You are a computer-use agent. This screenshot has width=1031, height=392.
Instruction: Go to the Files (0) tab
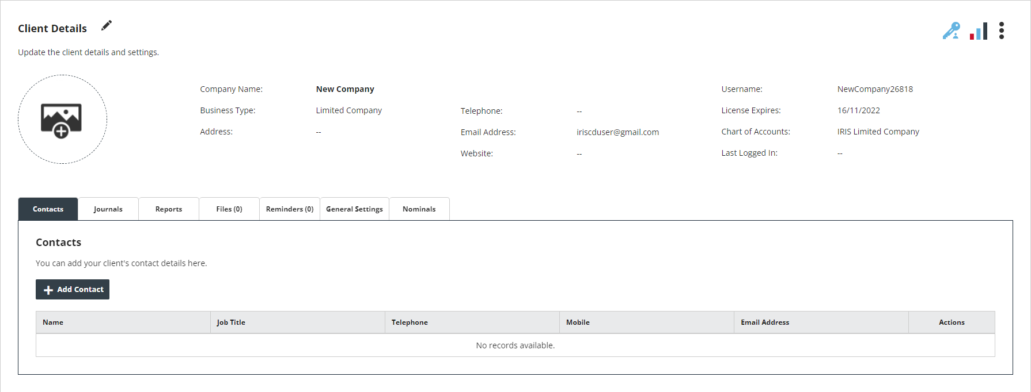(229, 209)
